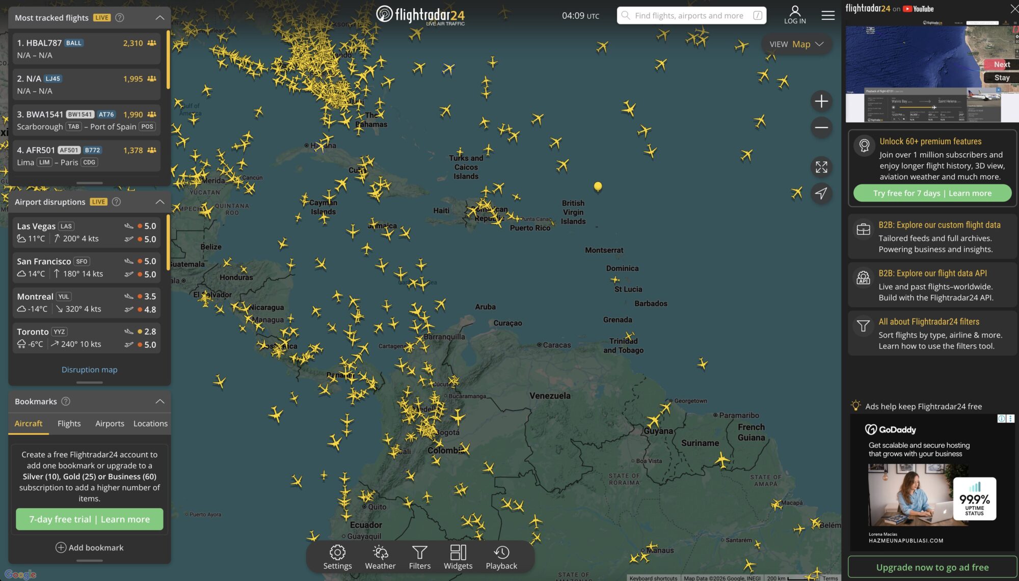The height and width of the screenshot is (581, 1019).
Task: Open the Settings gear in bottom toolbar
Action: point(337,557)
